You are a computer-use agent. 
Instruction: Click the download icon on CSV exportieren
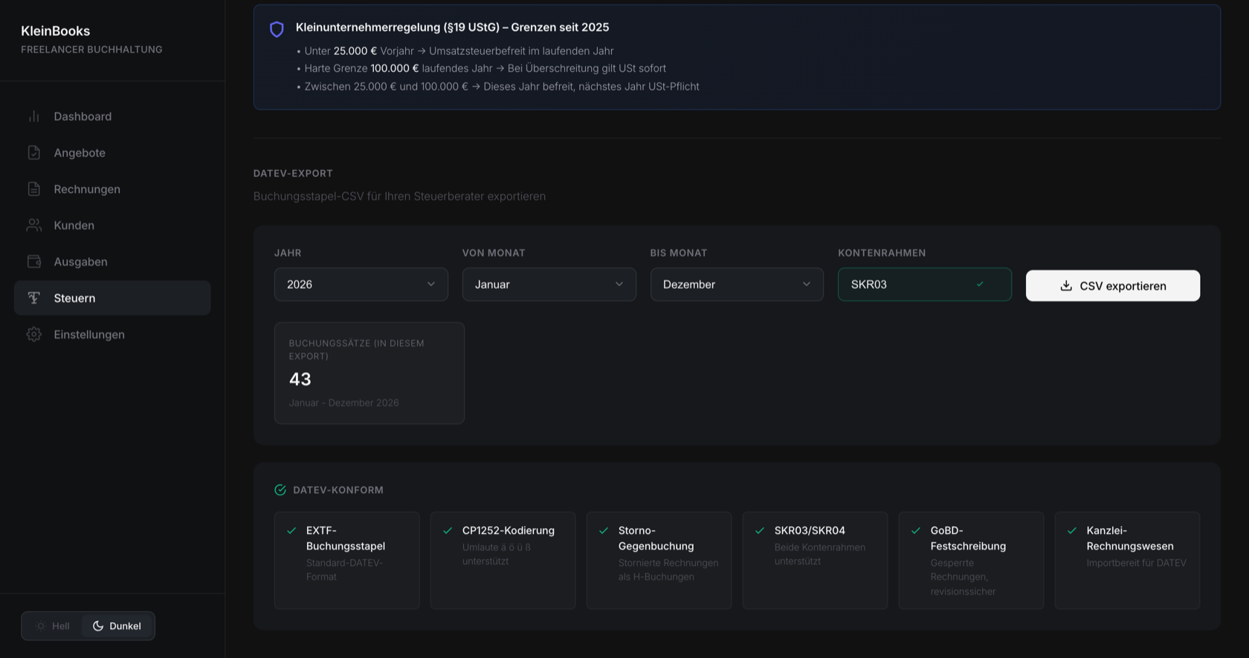pyautogui.click(x=1066, y=286)
